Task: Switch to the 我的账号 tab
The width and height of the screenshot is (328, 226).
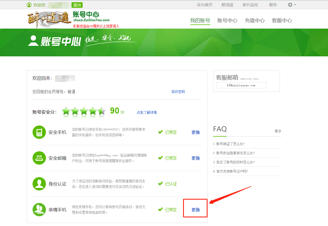Action: [200, 21]
